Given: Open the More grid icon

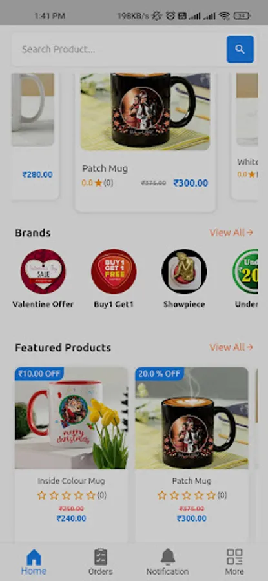Looking at the screenshot, I should click(234, 557).
